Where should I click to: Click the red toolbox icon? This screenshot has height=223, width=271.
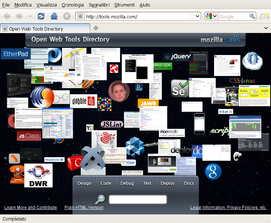[x=74, y=162]
